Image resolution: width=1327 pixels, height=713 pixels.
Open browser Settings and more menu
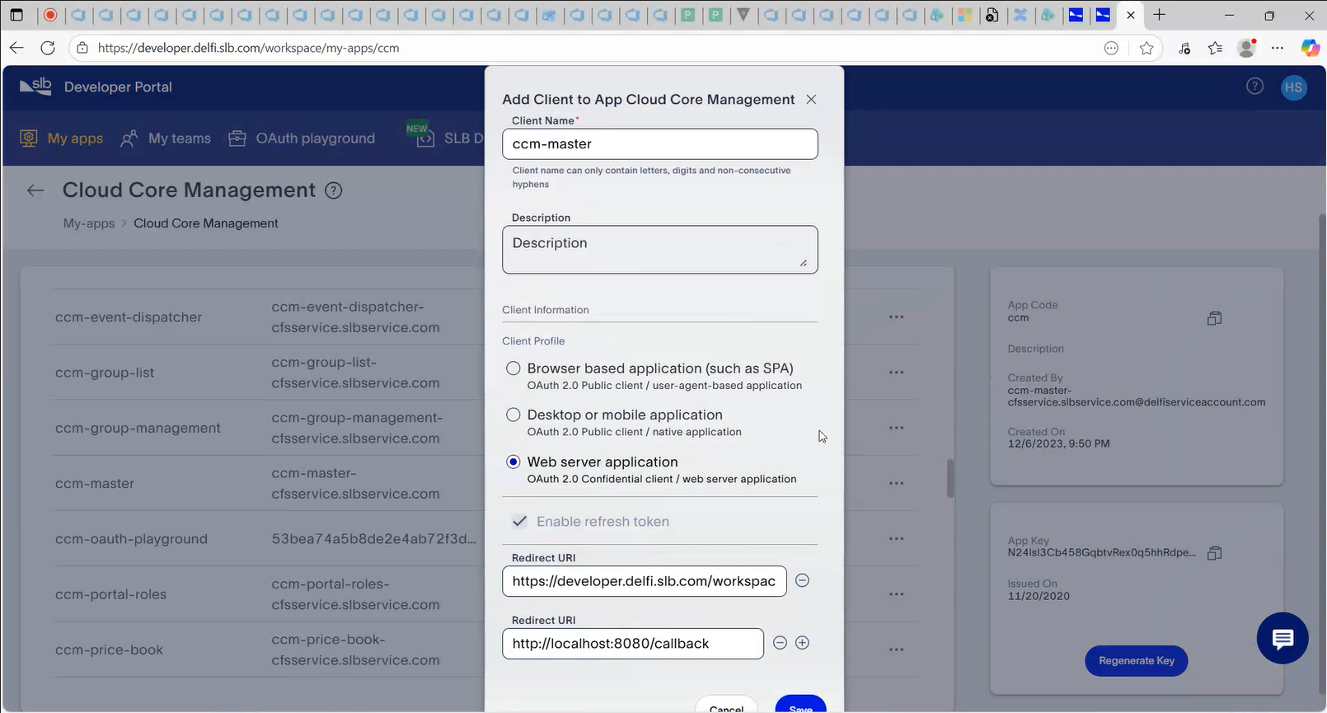click(1278, 48)
